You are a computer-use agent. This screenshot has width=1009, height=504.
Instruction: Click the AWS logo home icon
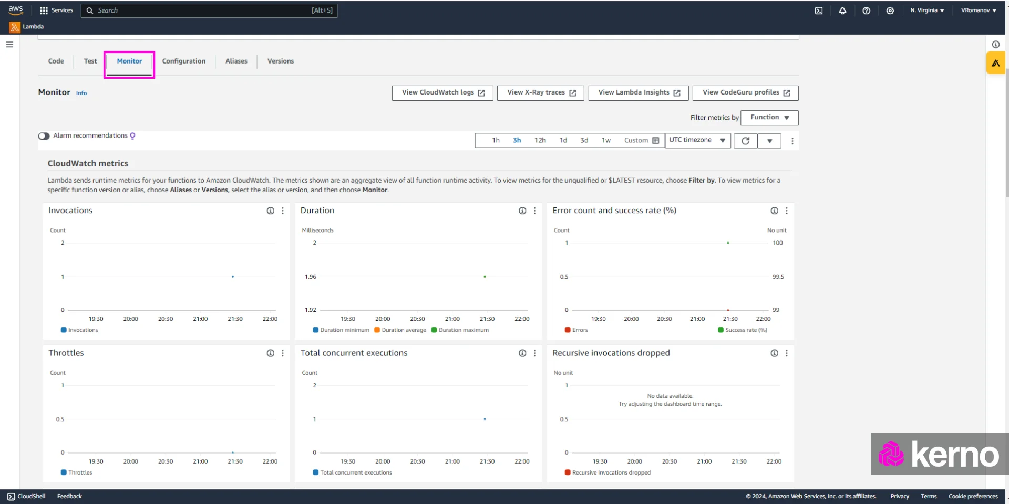[x=16, y=10]
